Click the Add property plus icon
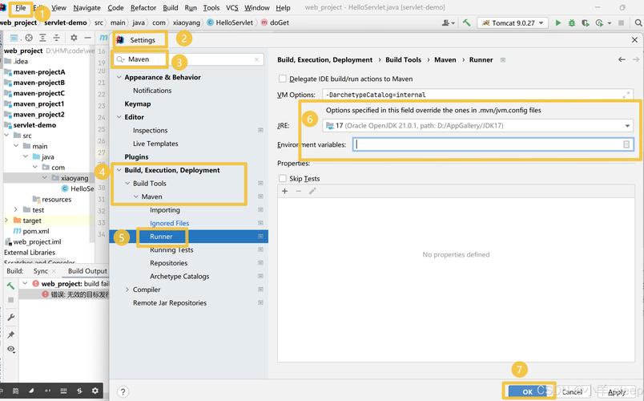 (284, 191)
